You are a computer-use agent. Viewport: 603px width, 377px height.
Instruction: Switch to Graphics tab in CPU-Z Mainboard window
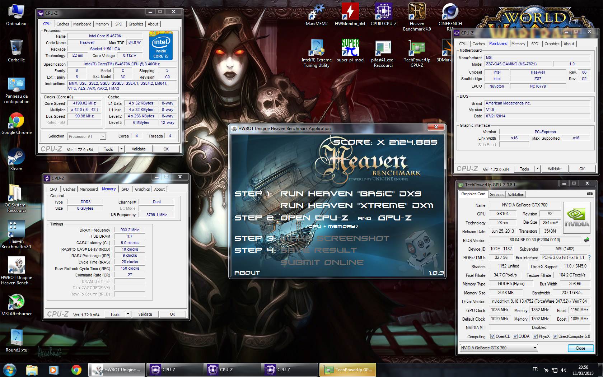pyautogui.click(x=552, y=44)
